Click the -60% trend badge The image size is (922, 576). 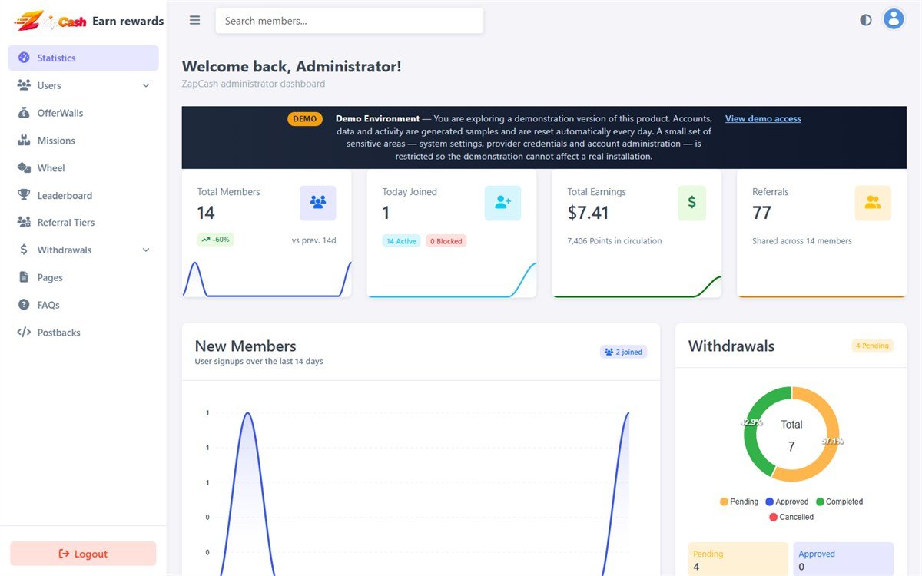216,240
